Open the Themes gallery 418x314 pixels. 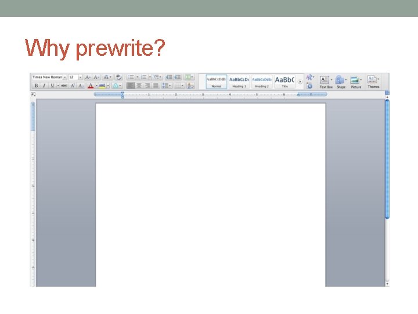[x=373, y=81]
